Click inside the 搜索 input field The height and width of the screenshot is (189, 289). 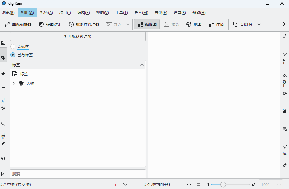(78, 174)
